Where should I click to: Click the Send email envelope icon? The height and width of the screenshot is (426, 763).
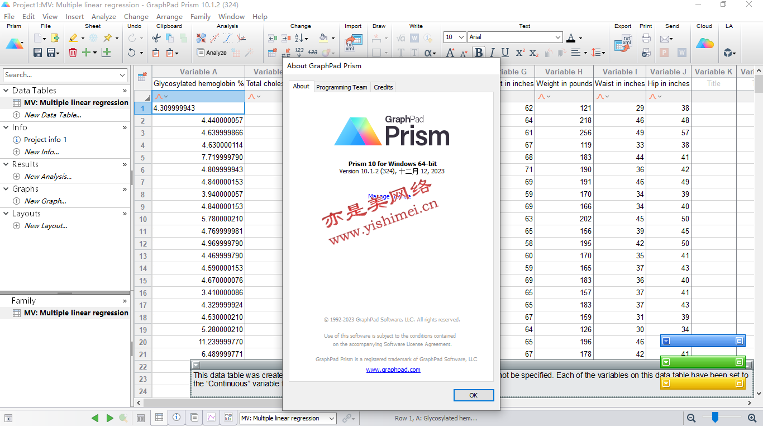coord(665,39)
